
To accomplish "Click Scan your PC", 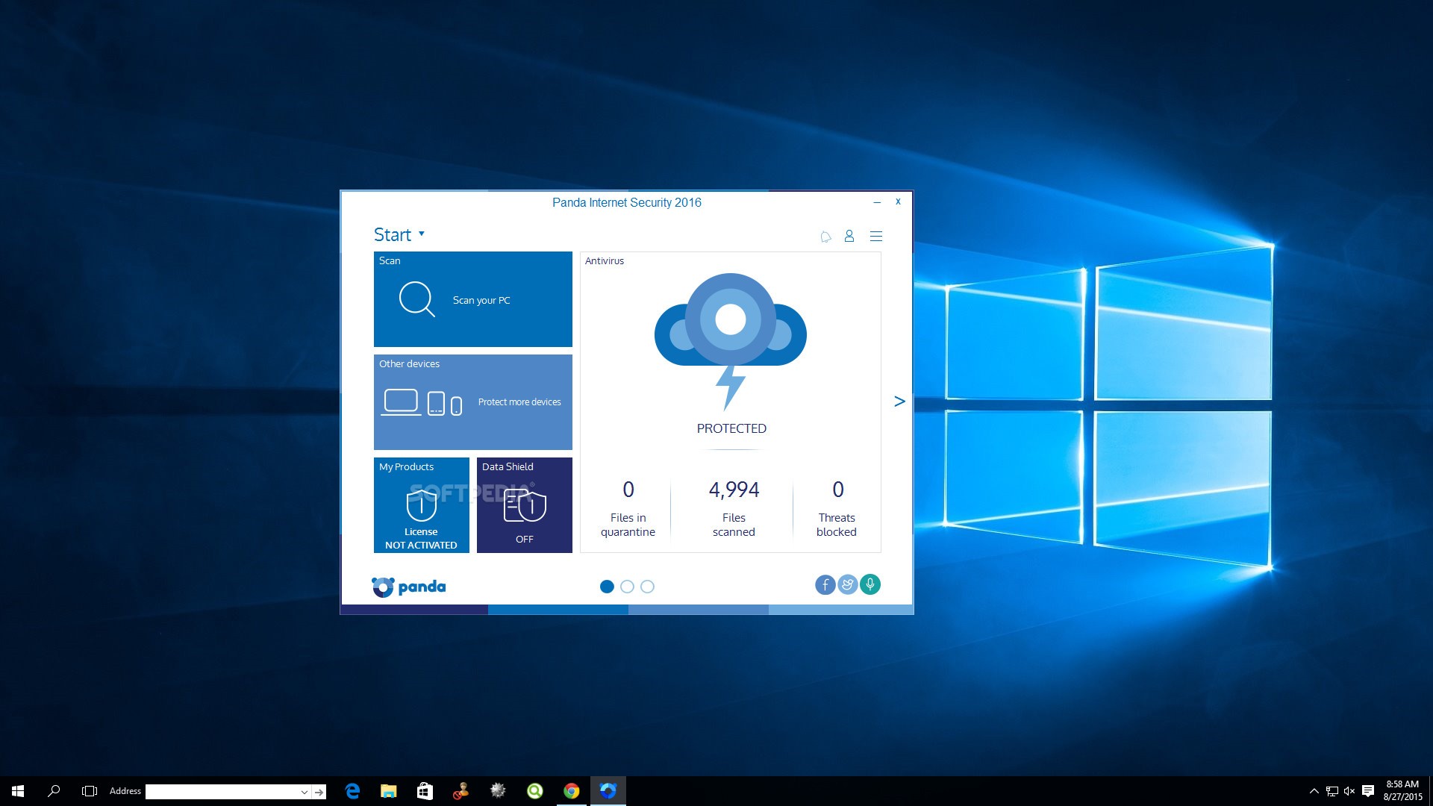I will [x=481, y=299].
